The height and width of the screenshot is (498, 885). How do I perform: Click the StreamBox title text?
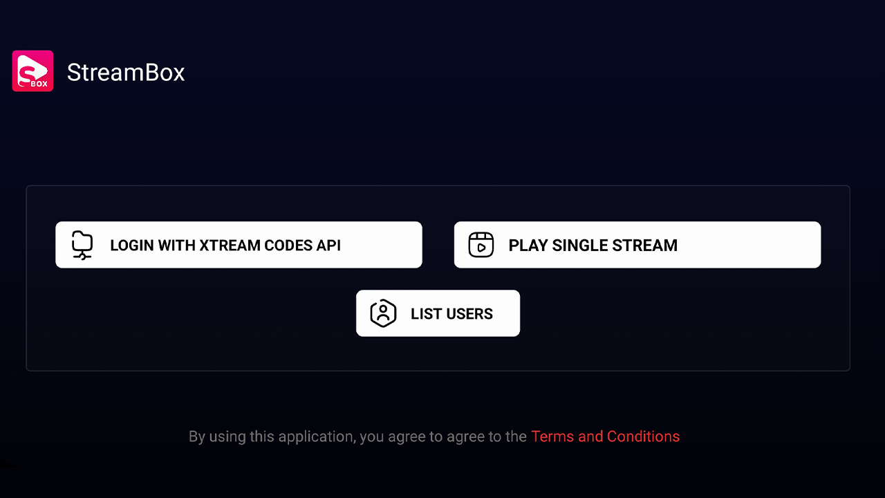125,72
